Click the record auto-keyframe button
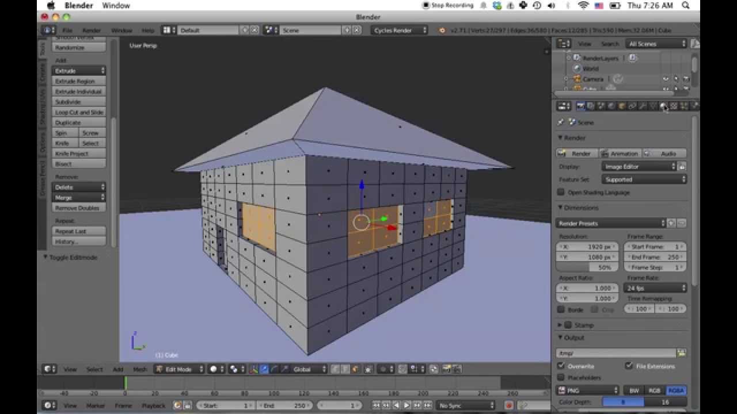The width and height of the screenshot is (737, 414). tap(509, 405)
